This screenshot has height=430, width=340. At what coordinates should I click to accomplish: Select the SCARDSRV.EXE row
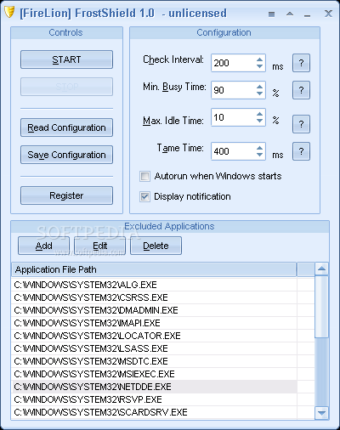coord(155,412)
